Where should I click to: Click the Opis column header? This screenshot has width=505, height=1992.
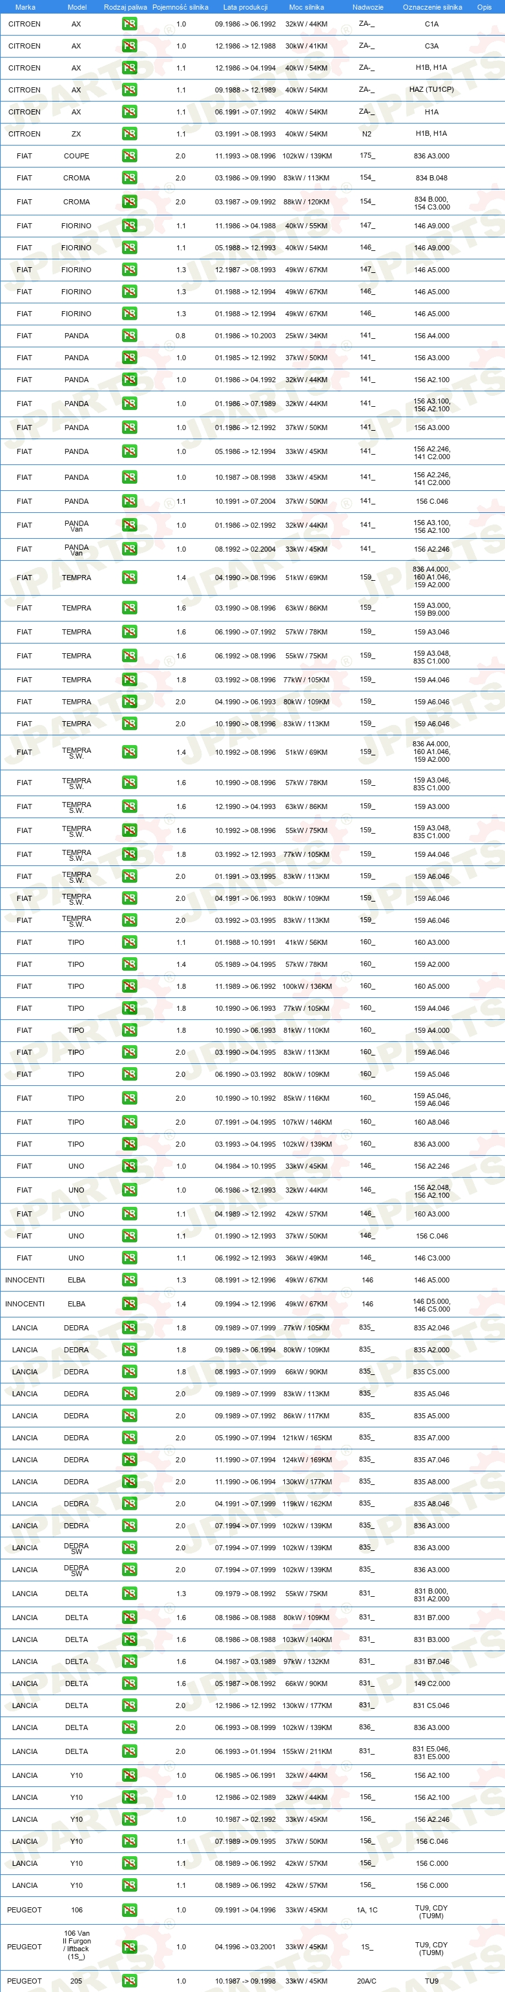pos(484,7)
